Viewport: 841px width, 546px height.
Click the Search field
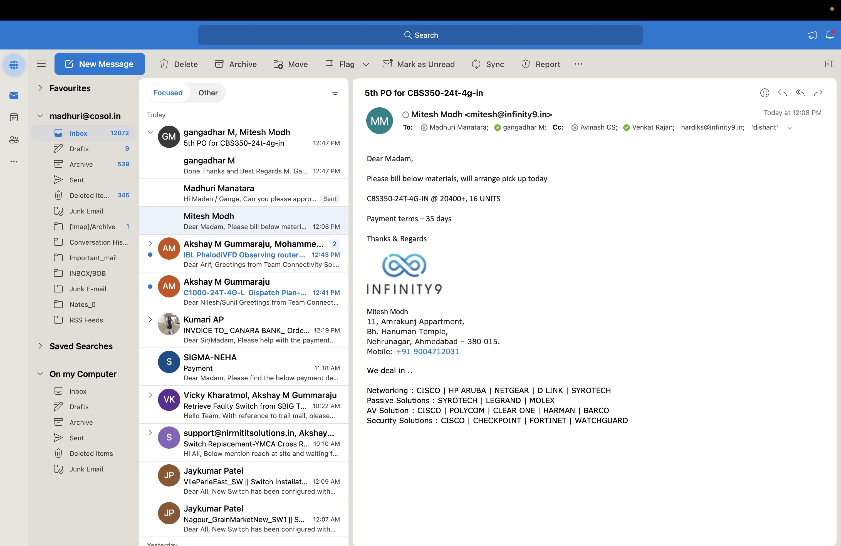[x=420, y=35]
